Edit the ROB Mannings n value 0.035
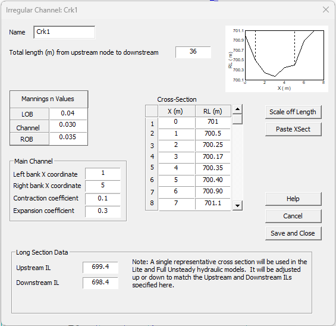The height and width of the screenshot is (326, 336). tap(68, 138)
